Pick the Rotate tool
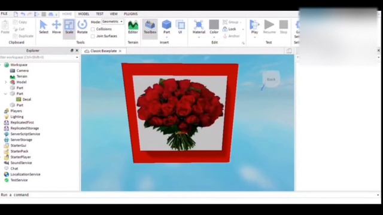The image size is (383, 215). pyautogui.click(x=83, y=27)
